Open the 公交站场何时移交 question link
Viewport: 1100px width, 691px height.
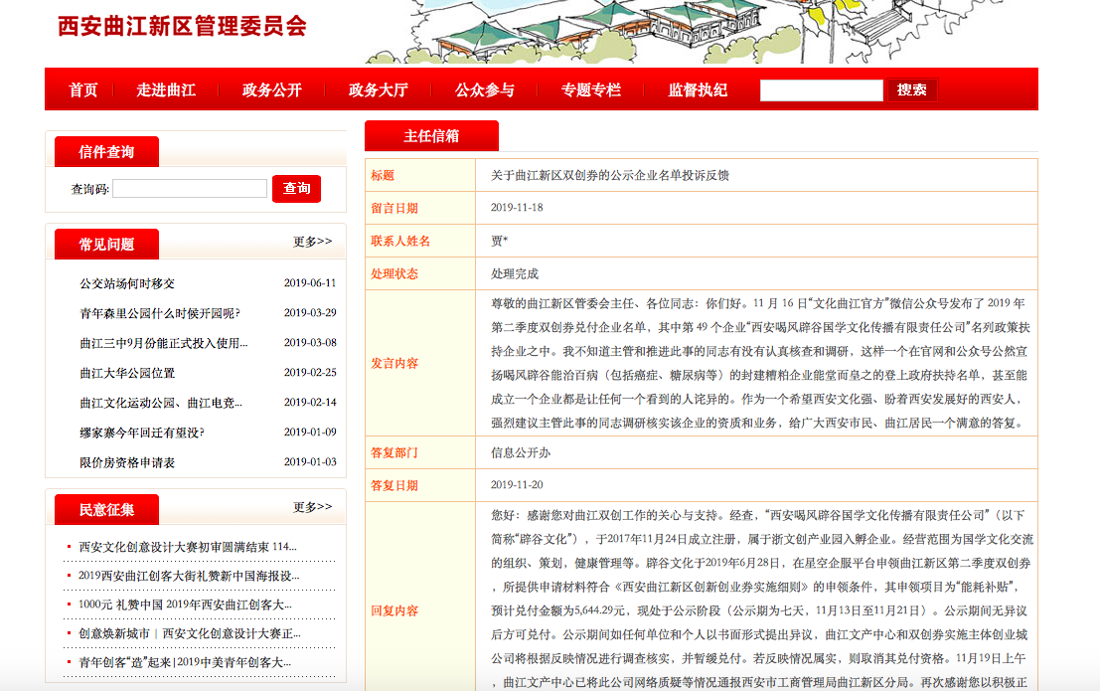[x=127, y=283]
